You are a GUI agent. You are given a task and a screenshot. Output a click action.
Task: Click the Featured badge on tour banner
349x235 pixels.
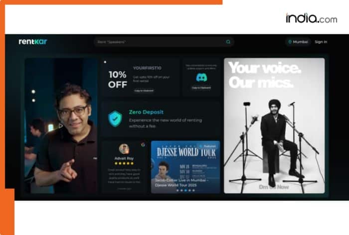coord(208,146)
